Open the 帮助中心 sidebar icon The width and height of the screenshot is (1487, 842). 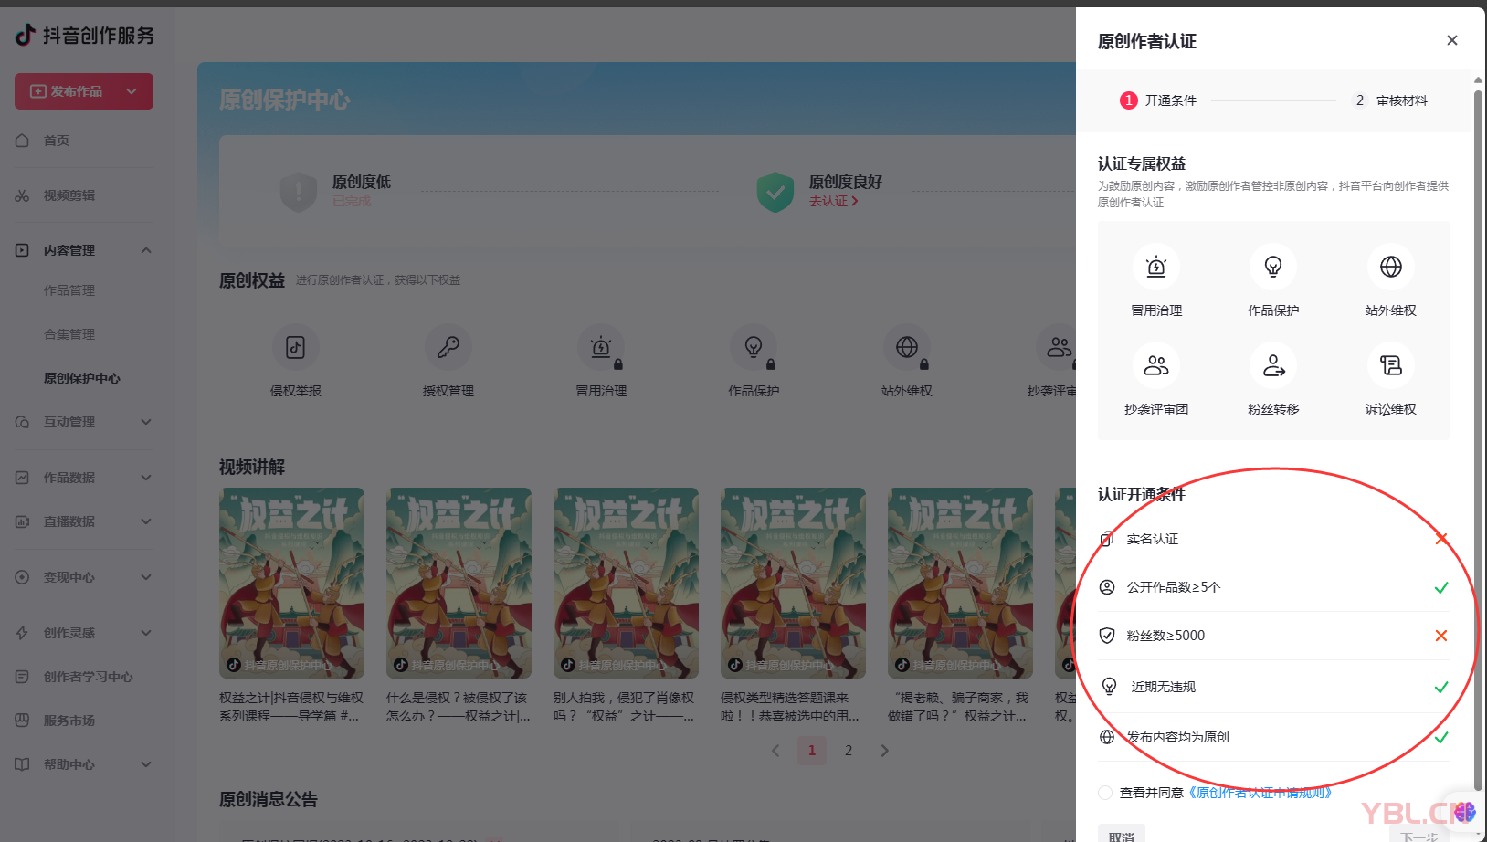pyautogui.click(x=22, y=764)
